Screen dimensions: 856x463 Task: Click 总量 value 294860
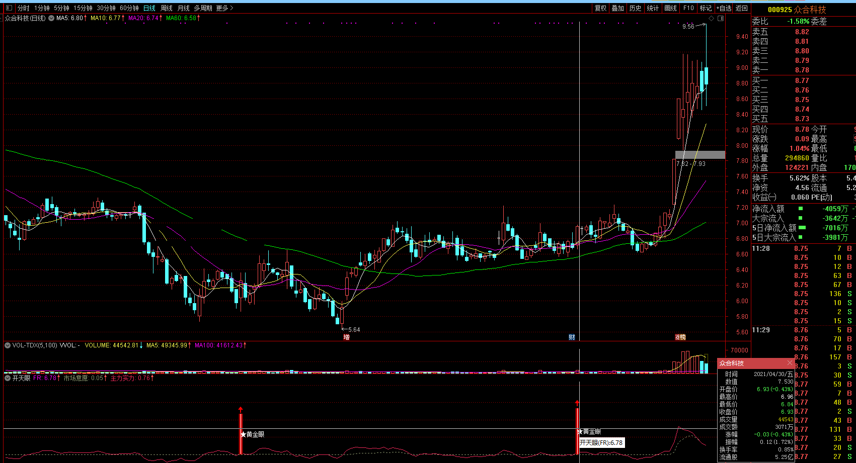point(797,158)
